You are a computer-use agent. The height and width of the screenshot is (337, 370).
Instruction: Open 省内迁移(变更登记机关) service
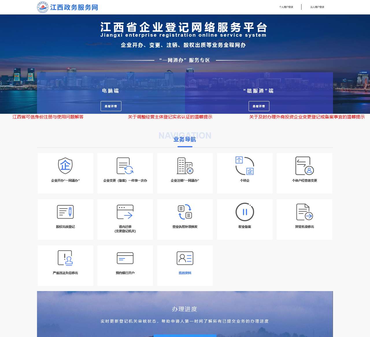tap(125, 219)
